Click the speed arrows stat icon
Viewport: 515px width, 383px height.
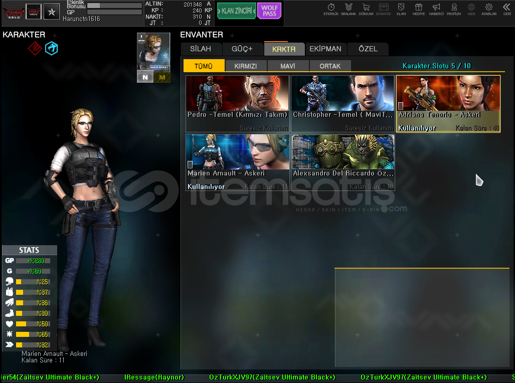(x=10, y=344)
